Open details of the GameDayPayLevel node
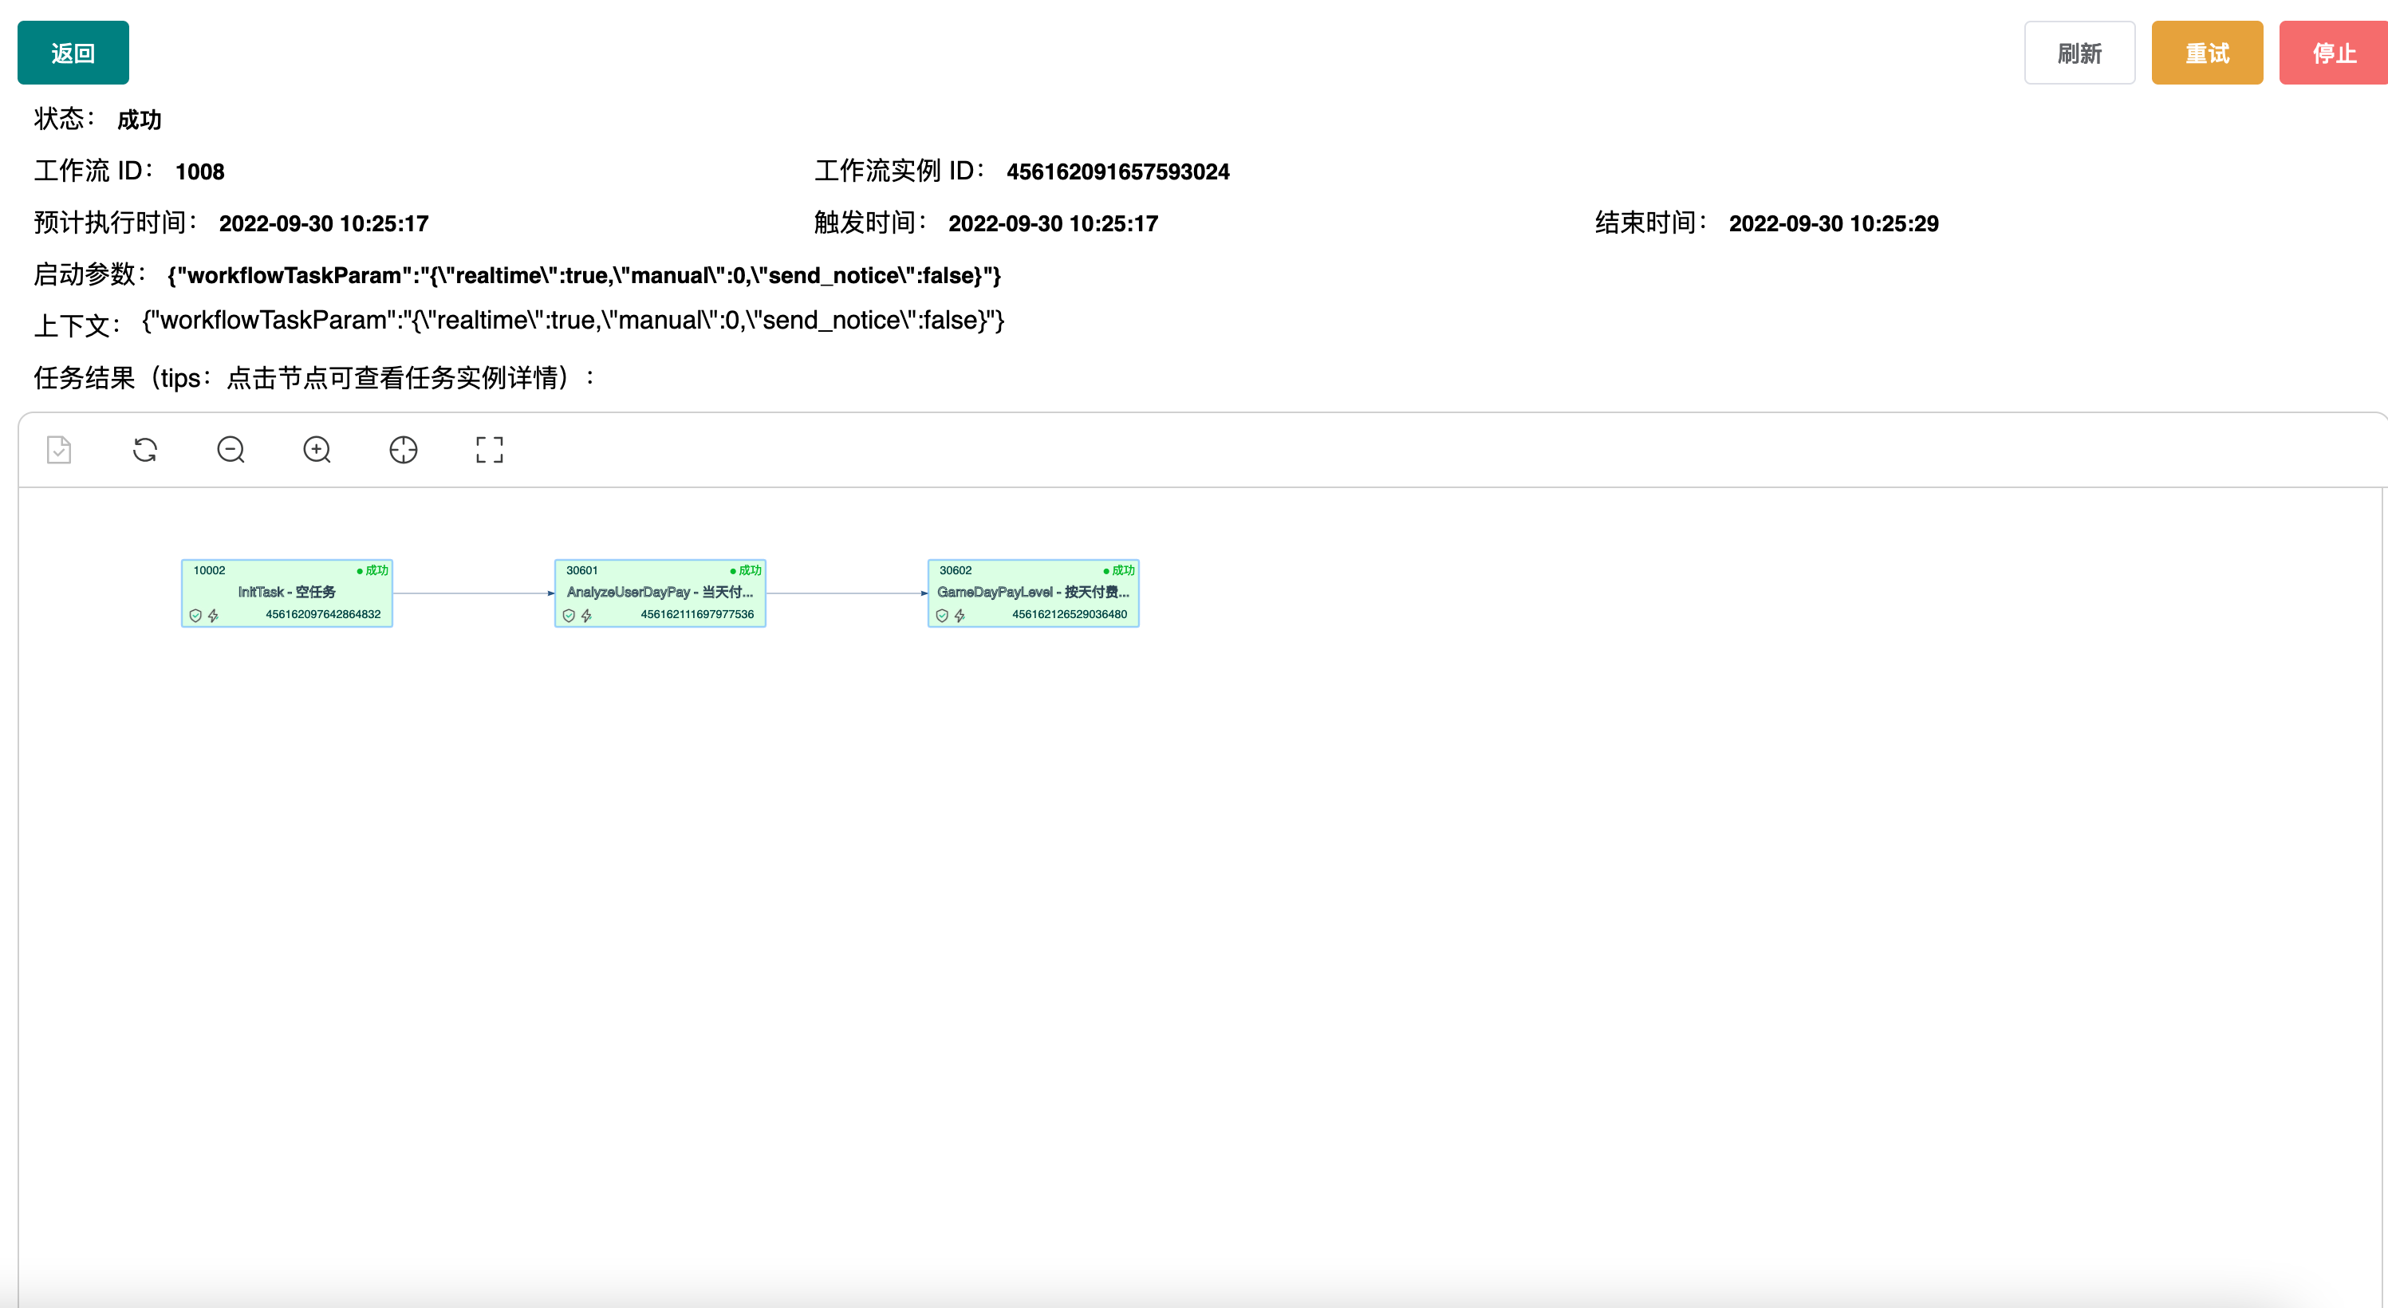 (1033, 593)
